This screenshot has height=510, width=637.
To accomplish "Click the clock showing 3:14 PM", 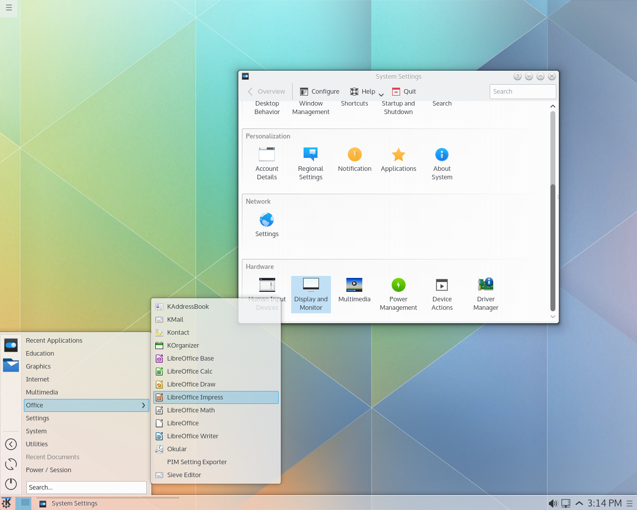I will click(x=605, y=504).
